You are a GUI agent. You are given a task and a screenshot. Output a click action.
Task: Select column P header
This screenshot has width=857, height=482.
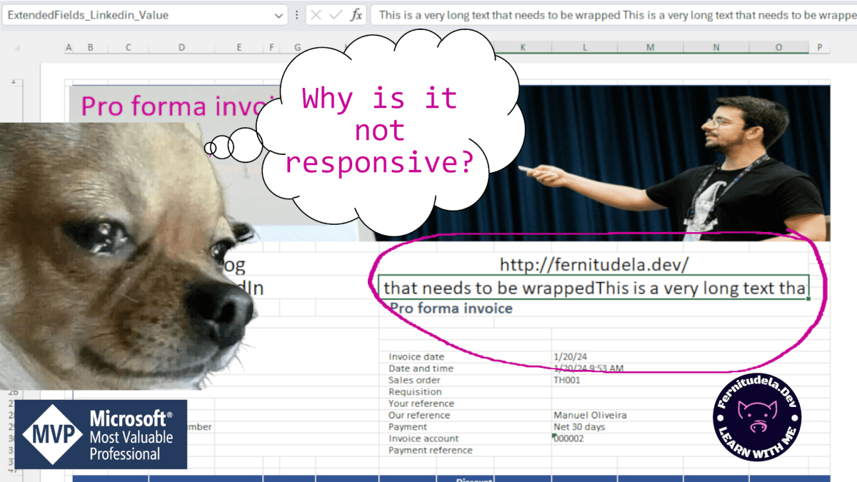click(x=820, y=47)
